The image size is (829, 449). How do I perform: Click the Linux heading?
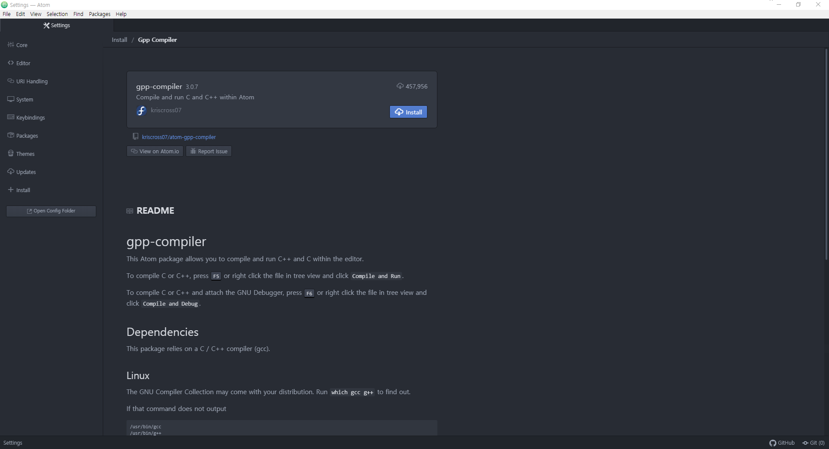pos(138,376)
